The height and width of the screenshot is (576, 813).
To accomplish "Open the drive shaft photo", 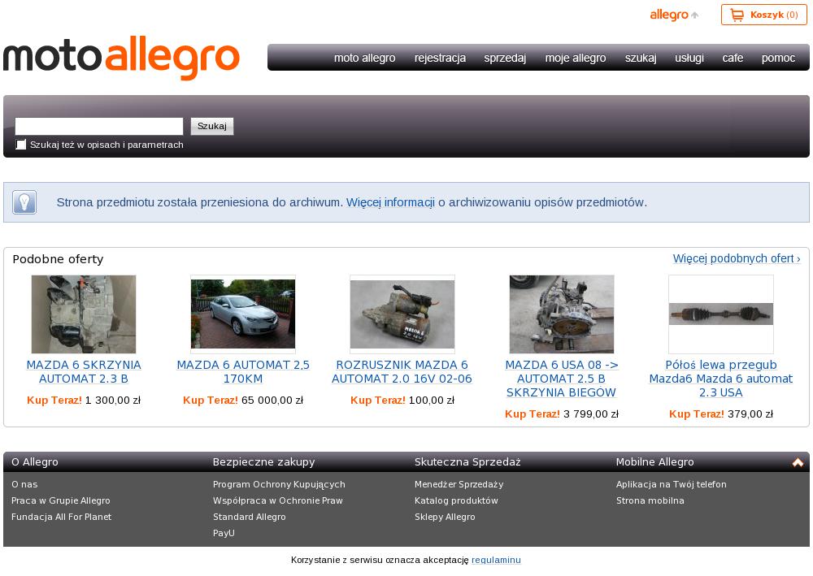I will pos(721,314).
